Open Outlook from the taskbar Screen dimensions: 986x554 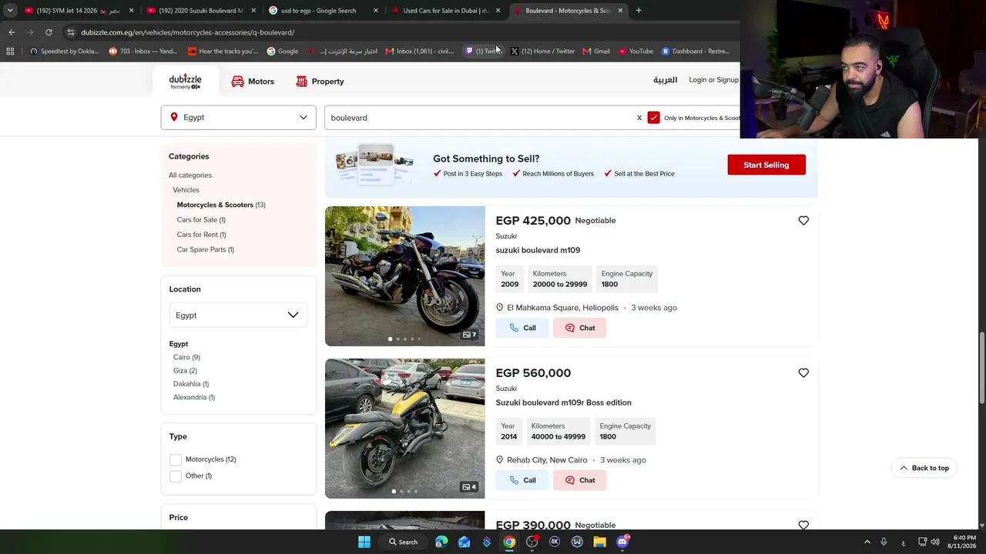(x=464, y=542)
